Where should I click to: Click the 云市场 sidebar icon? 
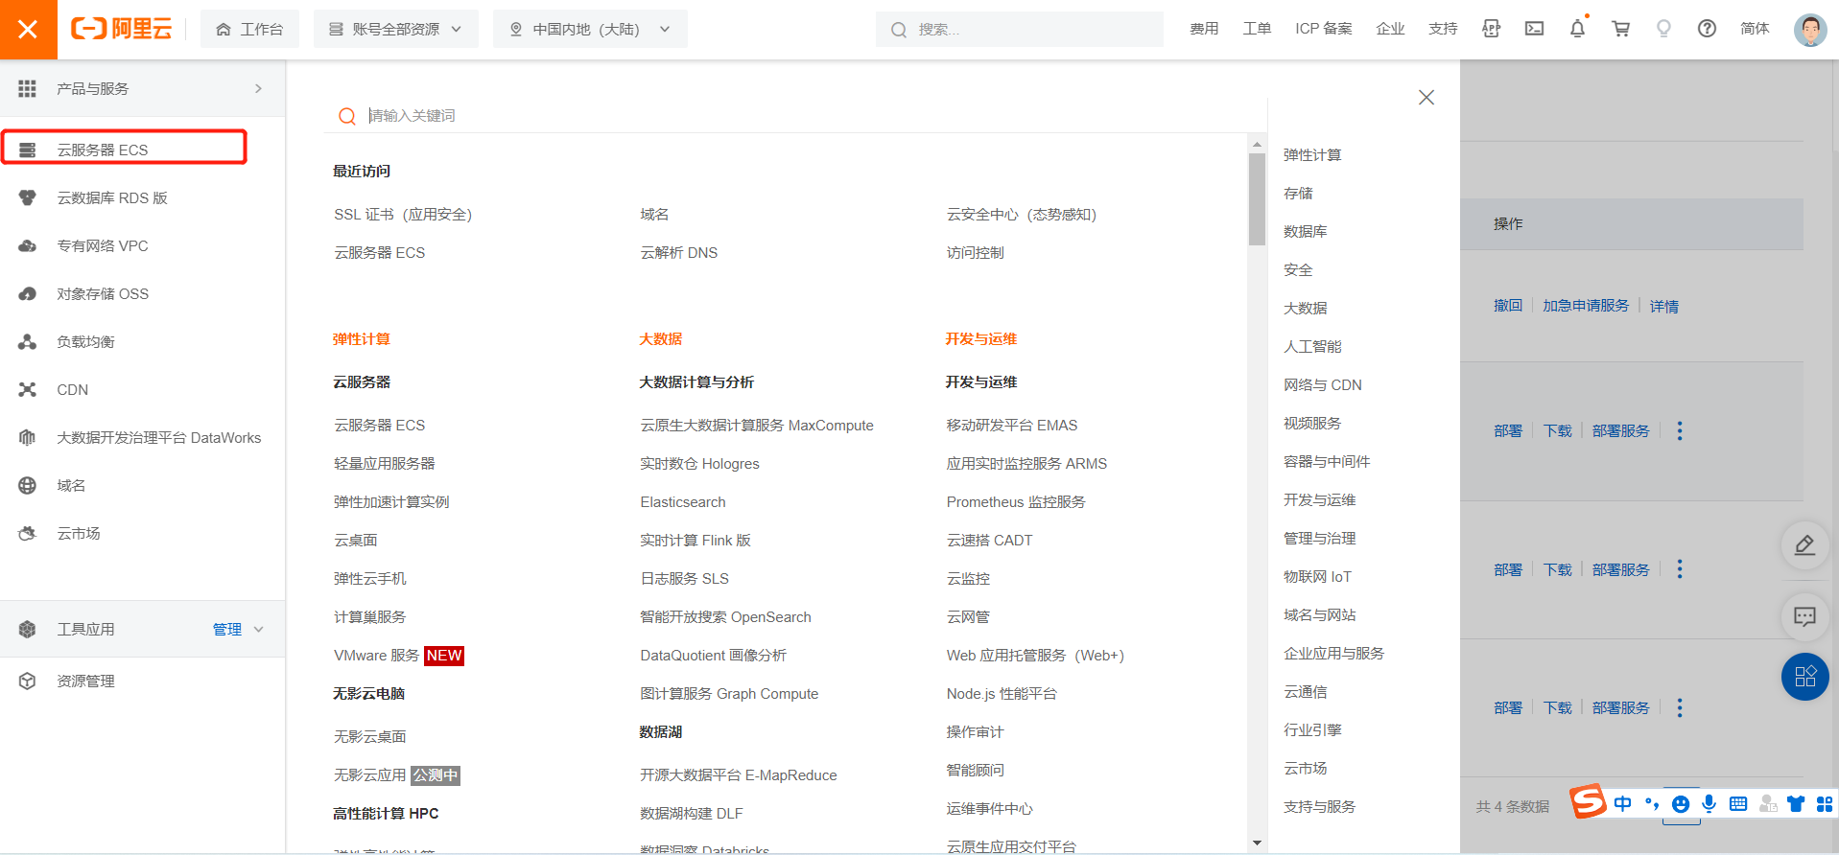tap(28, 533)
